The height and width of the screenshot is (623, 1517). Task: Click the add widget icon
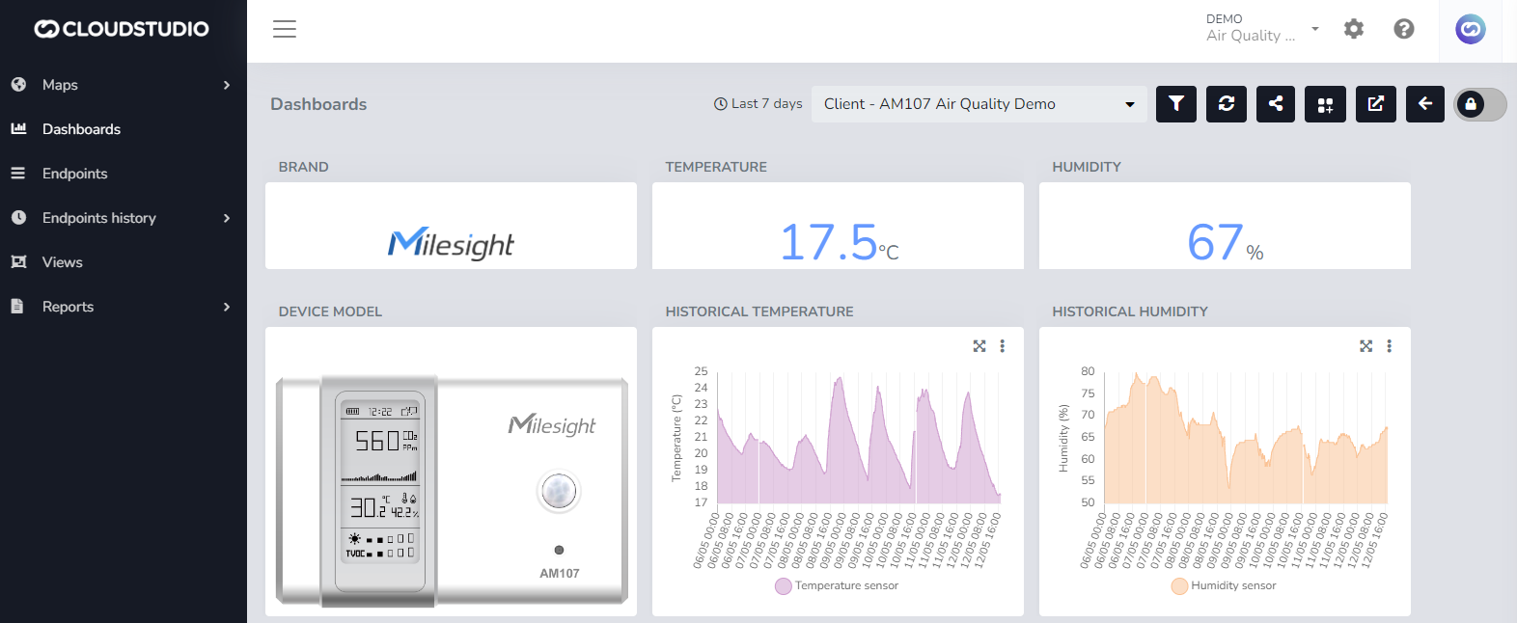[x=1325, y=104]
